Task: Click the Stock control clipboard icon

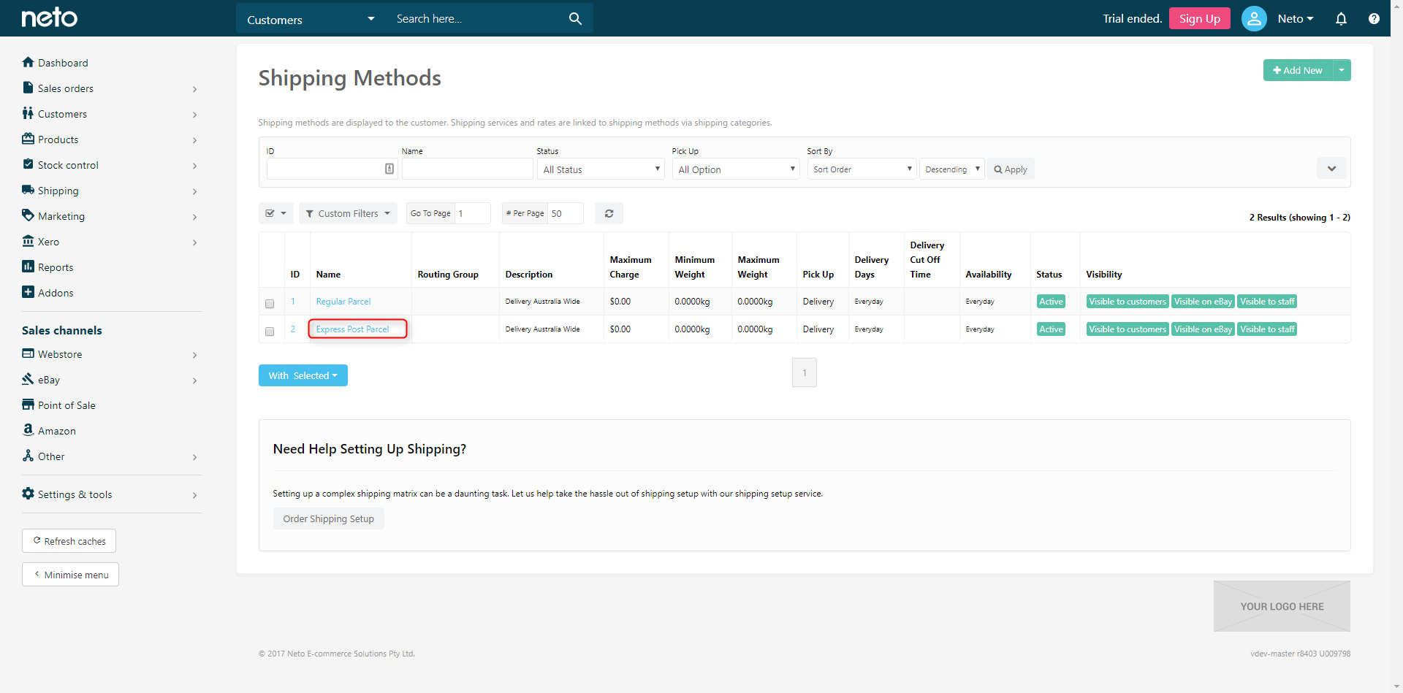Action: tap(28, 164)
